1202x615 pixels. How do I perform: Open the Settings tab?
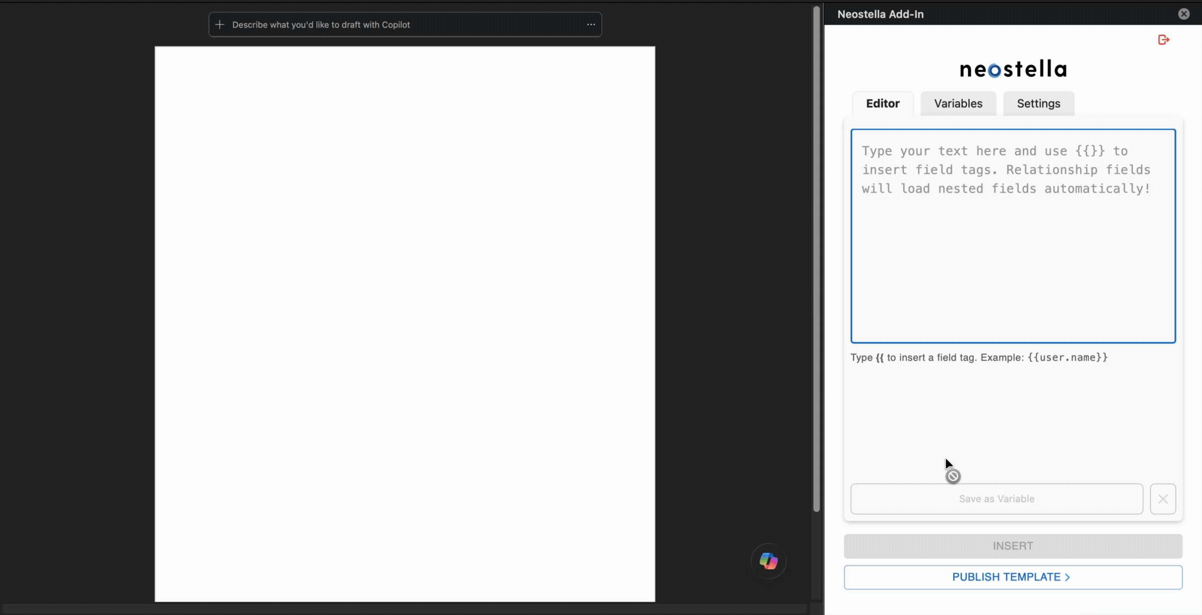[1039, 103]
